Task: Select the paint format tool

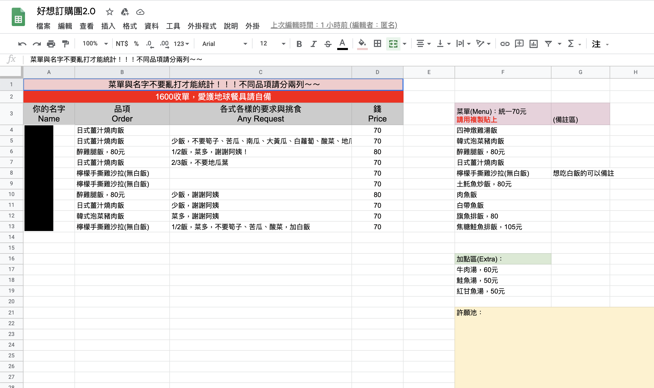Action: (x=66, y=44)
